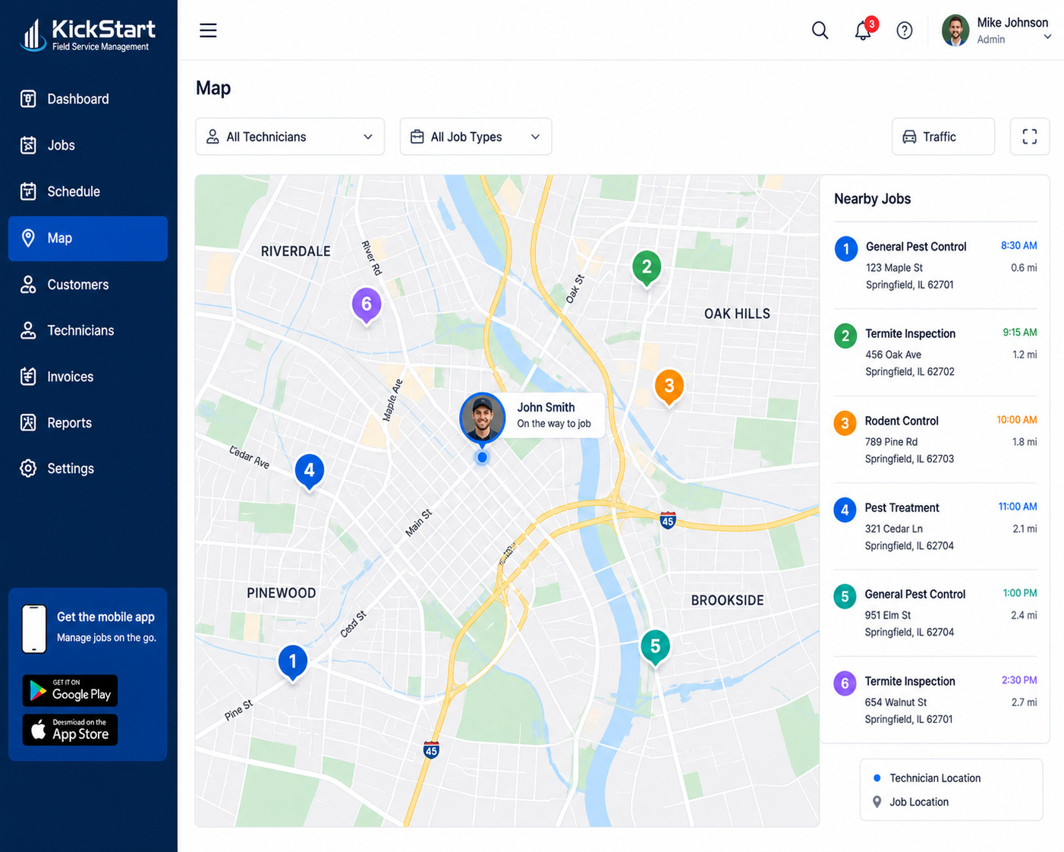1064x852 pixels.
Task: Open the hamburger menu icon
Action: point(208,30)
